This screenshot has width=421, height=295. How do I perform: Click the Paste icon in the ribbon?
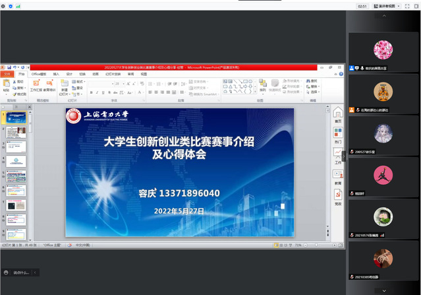tap(6, 85)
